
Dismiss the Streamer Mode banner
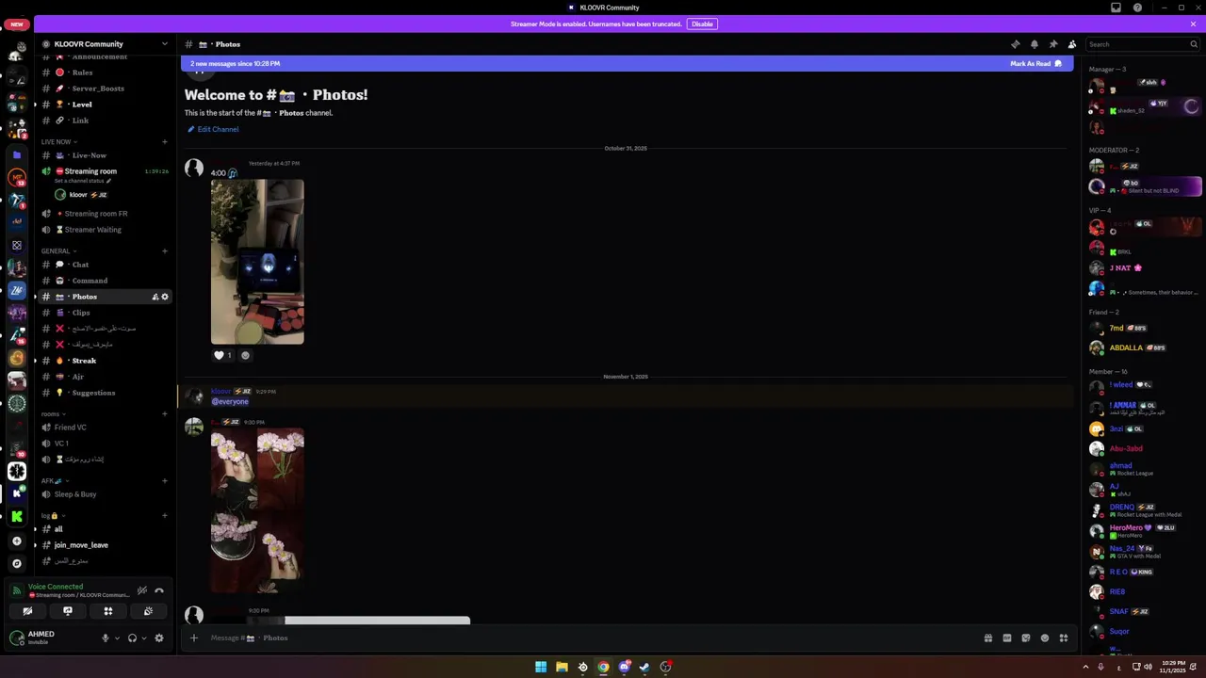(x=1193, y=24)
